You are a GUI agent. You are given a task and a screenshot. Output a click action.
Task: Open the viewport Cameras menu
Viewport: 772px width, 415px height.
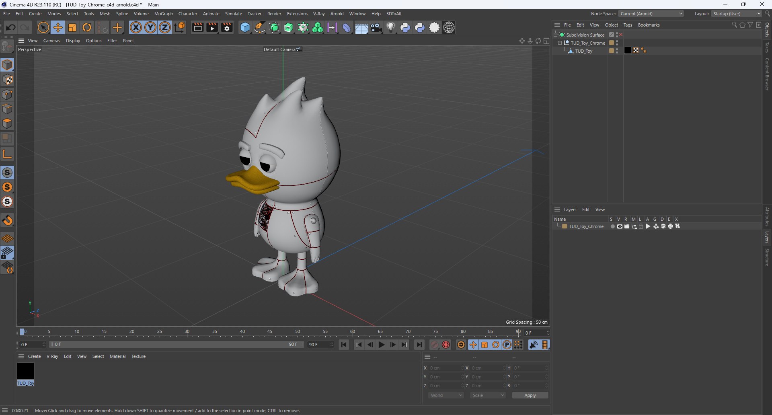(x=51, y=41)
